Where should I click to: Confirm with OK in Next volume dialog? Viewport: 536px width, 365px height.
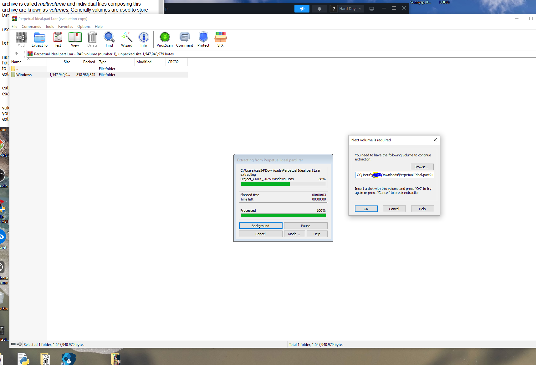click(x=366, y=209)
